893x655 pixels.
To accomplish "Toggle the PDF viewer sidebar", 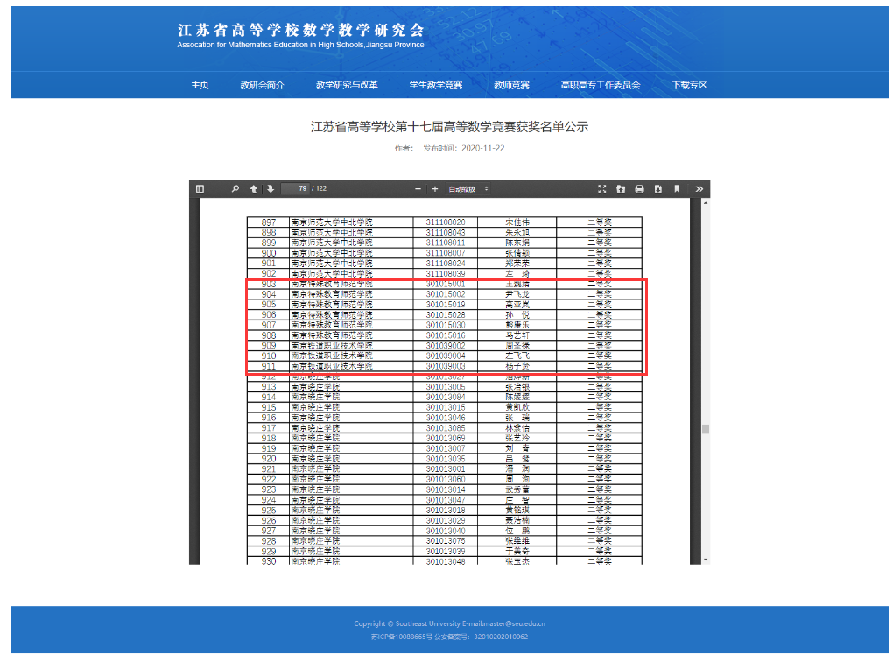I will [200, 189].
